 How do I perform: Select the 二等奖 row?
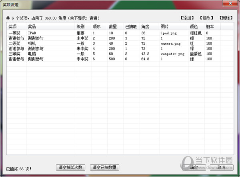point(120,44)
